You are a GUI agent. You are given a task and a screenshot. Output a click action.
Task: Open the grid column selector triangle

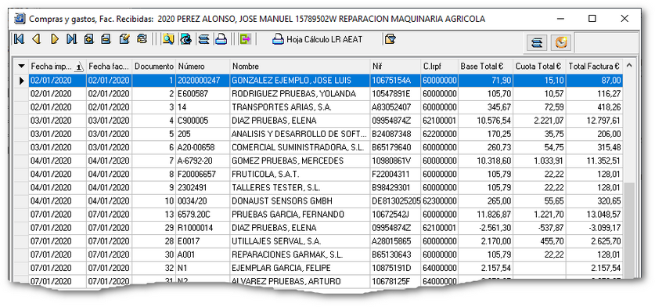tap(21, 66)
